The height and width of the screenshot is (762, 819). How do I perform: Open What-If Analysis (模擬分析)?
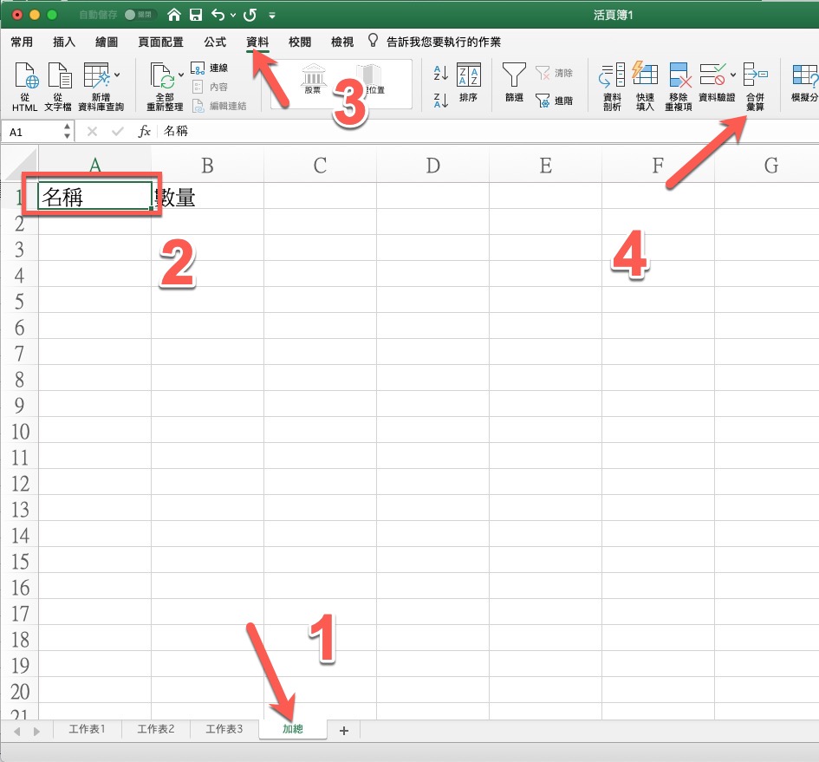[804, 82]
